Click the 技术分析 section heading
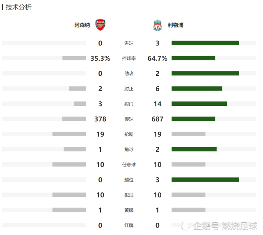The width and height of the screenshot is (263, 235). click(18, 7)
